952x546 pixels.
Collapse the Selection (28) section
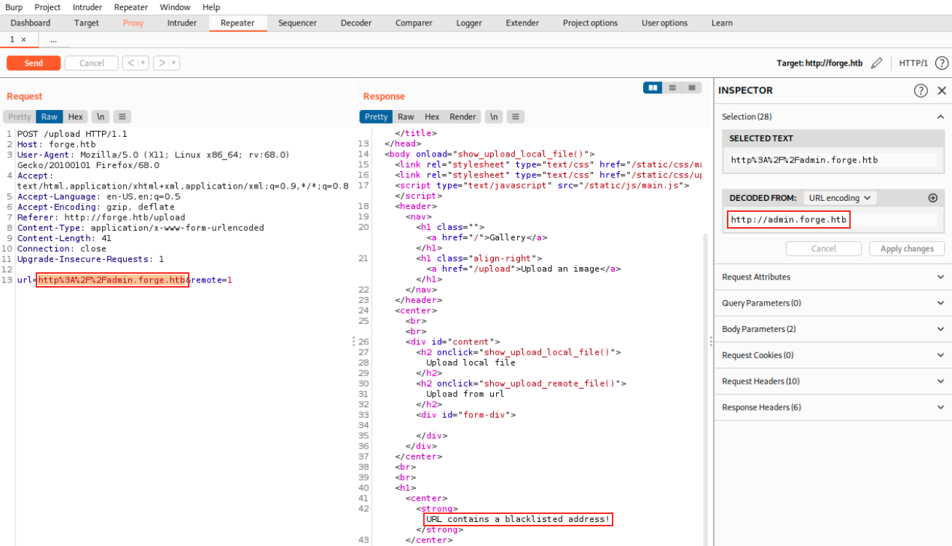(940, 116)
